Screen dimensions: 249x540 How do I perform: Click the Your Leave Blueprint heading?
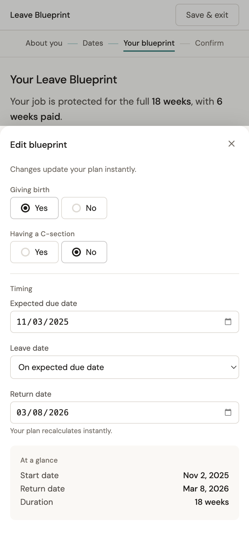click(x=63, y=80)
